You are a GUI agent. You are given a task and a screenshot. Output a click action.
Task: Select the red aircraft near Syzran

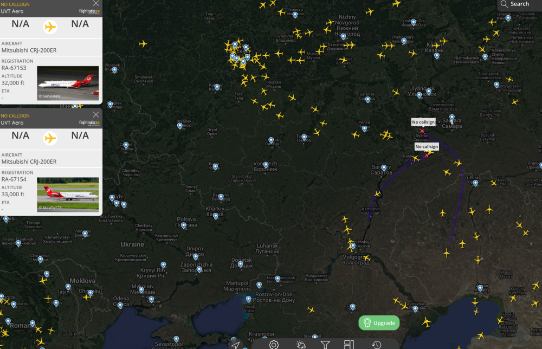pyautogui.click(x=422, y=131)
